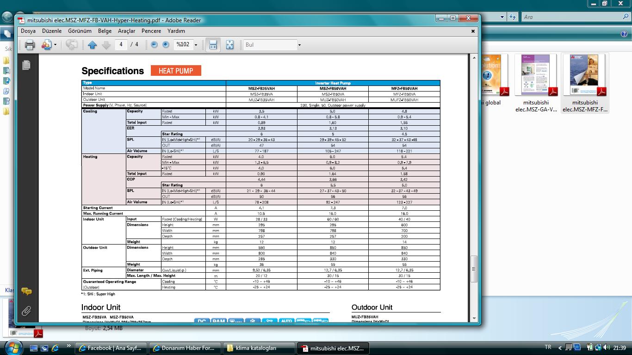This screenshot has height=355, width=632.
Task: Open the Düzenle menu
Action: 52,31
